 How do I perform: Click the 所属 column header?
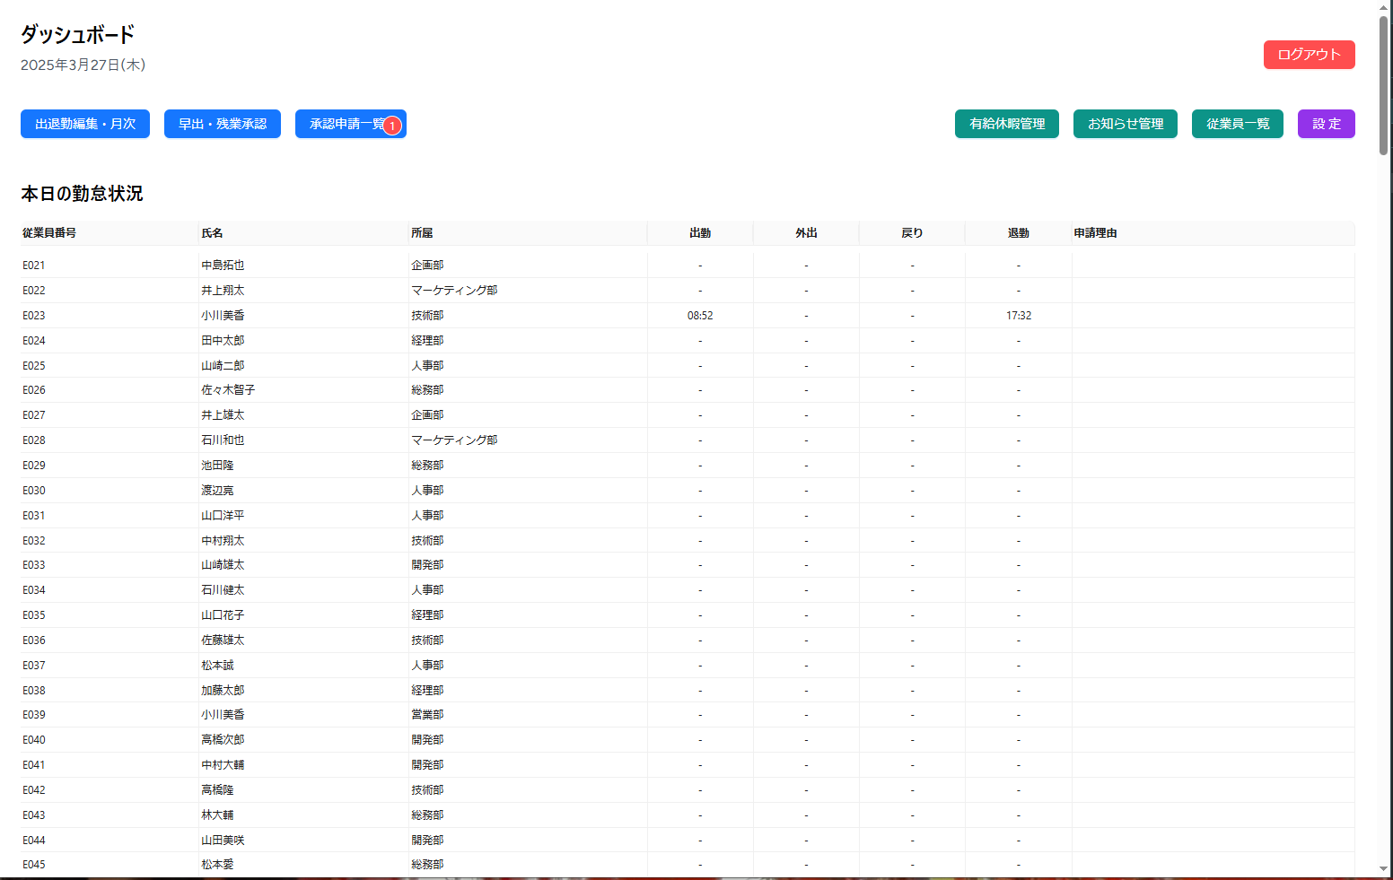pyautogui.click(x=422, y=233)
